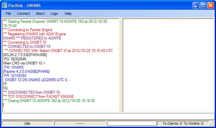This screenshot has width=216, height=128.
Task: Click the dashed status panel
Action: tap(80, 123)
